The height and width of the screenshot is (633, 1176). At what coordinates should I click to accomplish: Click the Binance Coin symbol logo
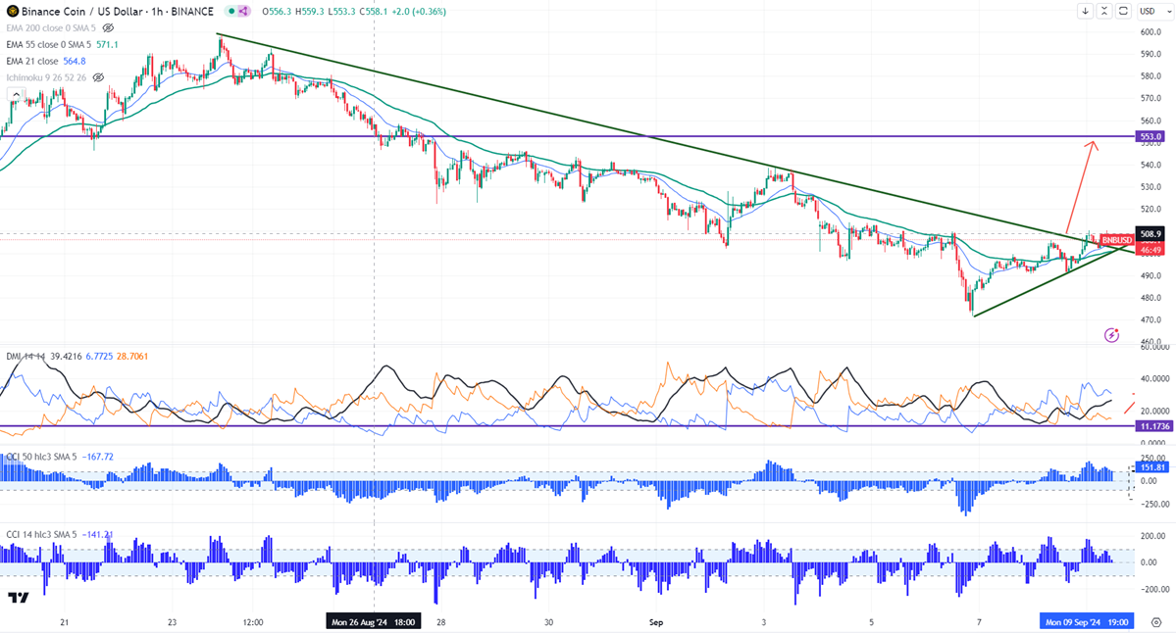tap(12, 11)
